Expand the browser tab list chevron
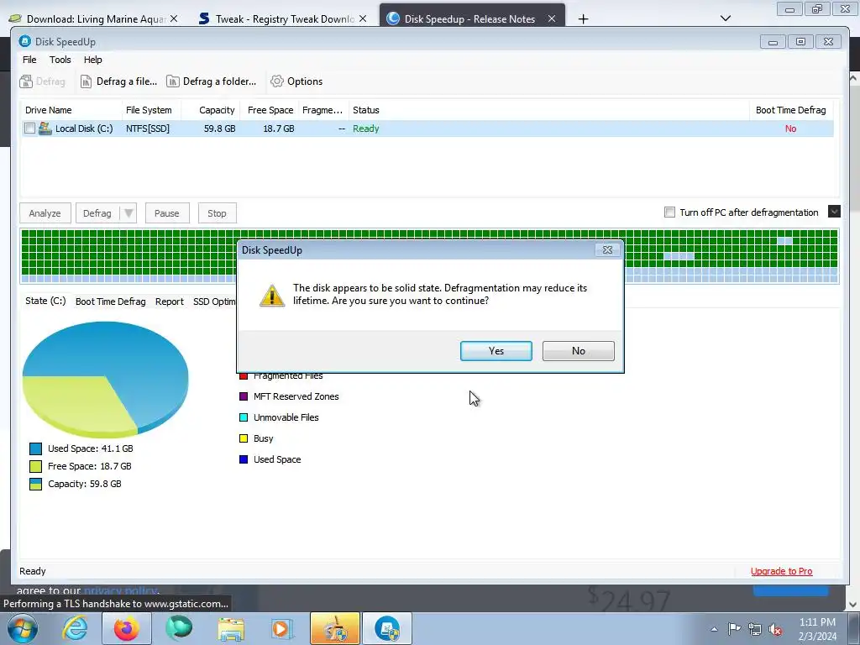 (x=725, y=18)
